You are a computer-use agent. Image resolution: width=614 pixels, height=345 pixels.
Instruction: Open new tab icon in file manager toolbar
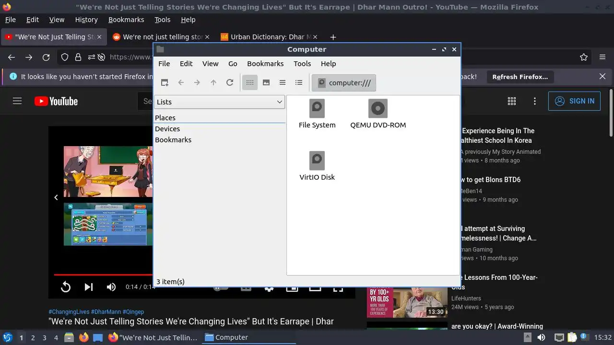click(x=165, y=82)
